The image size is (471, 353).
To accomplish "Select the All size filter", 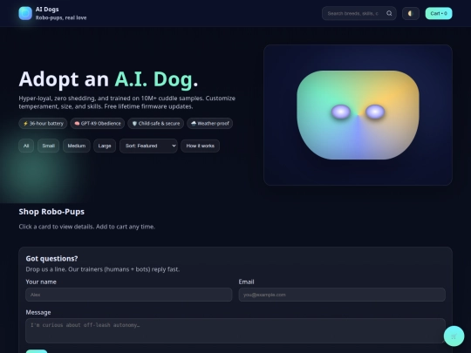I will pyautogui.click(x=26, y=146).
